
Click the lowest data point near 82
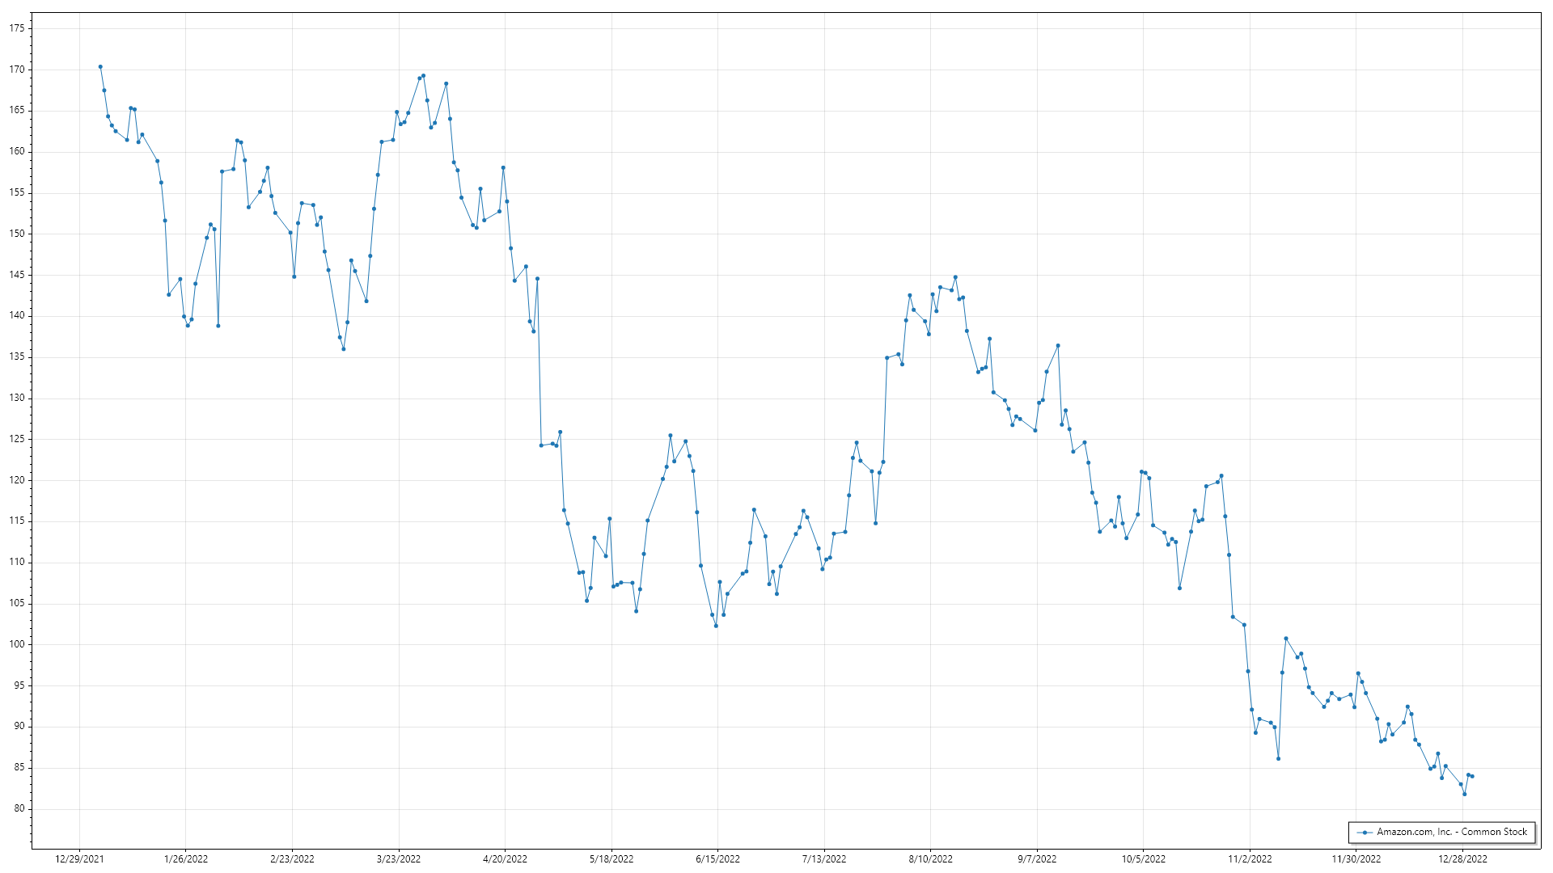tap(1464, 794)
